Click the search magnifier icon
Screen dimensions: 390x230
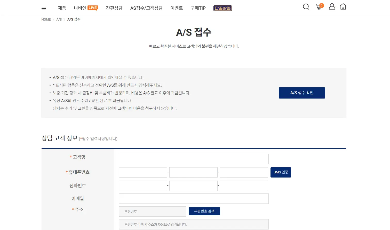coord(306,7)
